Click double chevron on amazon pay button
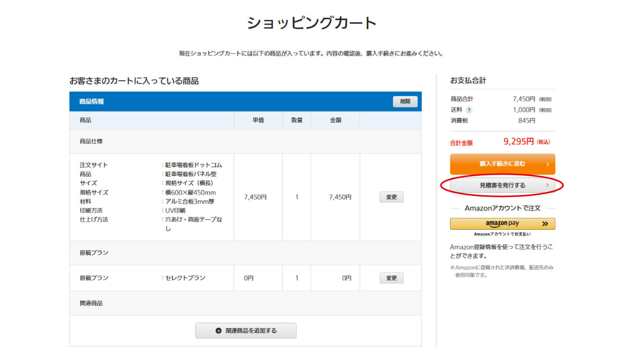 545,224
